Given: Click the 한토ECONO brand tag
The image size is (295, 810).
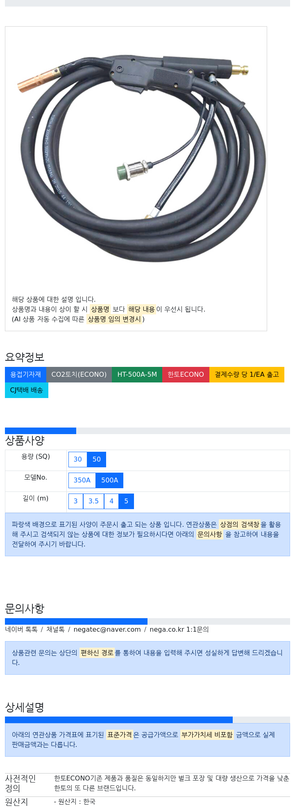Looking at the screenshot, I should [x=186, y=374].
